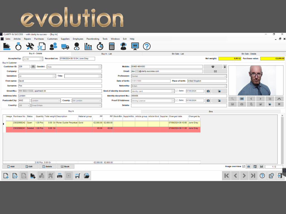
Task: Click the barcode icon below customer photo
Action: (242, 99)
